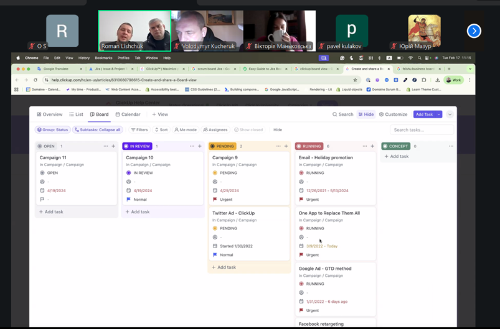Reload the ClickUp help page

pyautogui.click(x=35, y=80)
